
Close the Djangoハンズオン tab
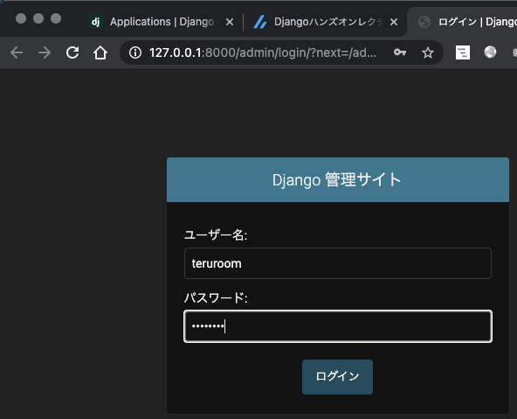click(393, 22)
